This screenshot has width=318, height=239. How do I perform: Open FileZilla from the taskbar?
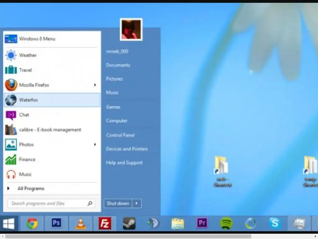(105, 223)
